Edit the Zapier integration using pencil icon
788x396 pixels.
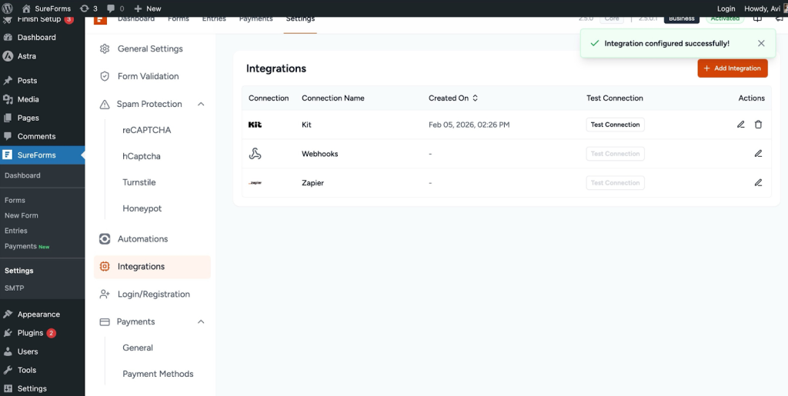[758, 183]
